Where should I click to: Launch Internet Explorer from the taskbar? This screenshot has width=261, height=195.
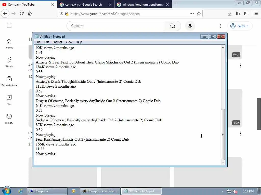tap(21, 191)
